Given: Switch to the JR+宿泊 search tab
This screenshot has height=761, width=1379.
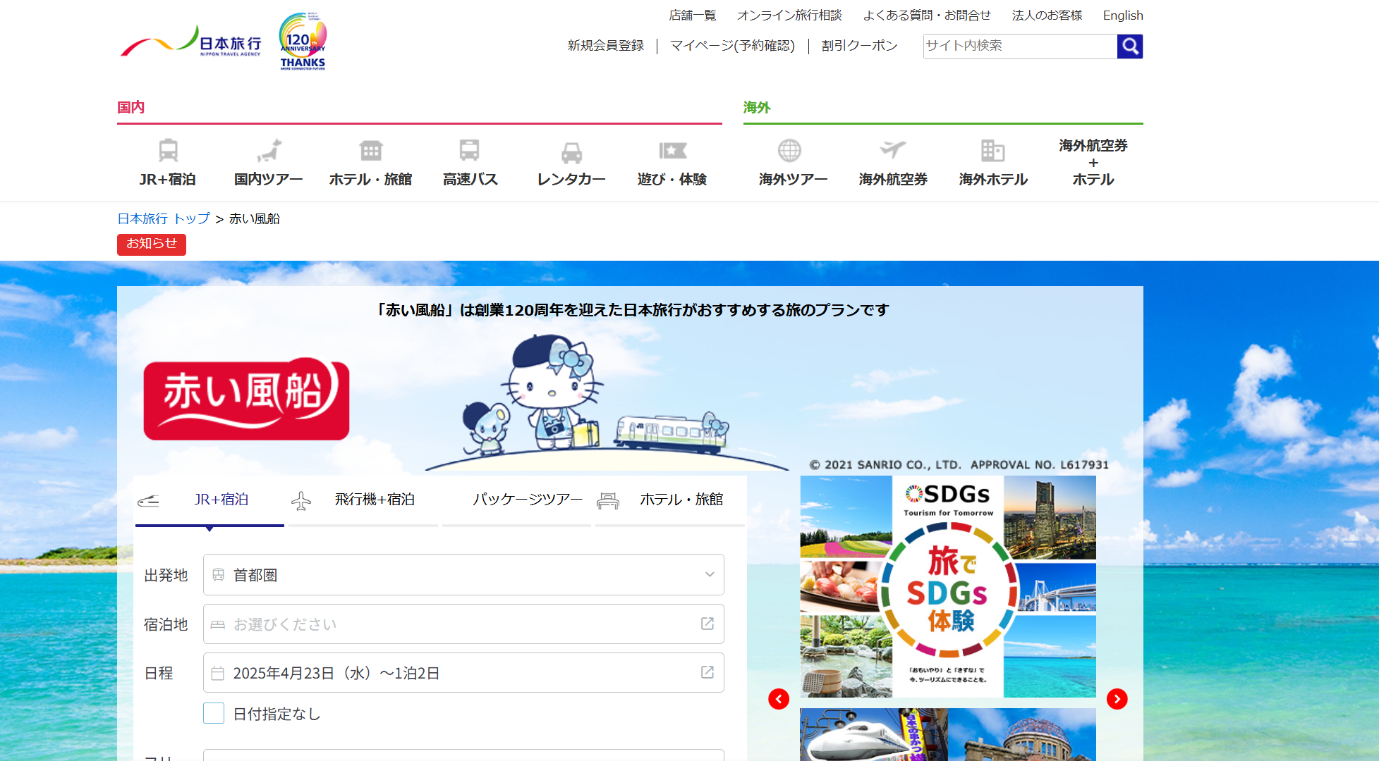Looking at the screenshot, I should [209, 500].
